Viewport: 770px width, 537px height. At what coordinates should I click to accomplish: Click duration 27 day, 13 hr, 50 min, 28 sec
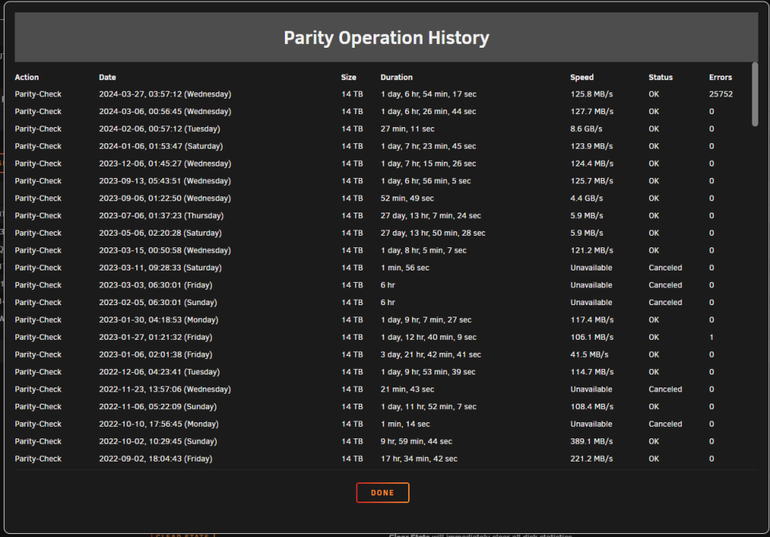tap(433, 233)
